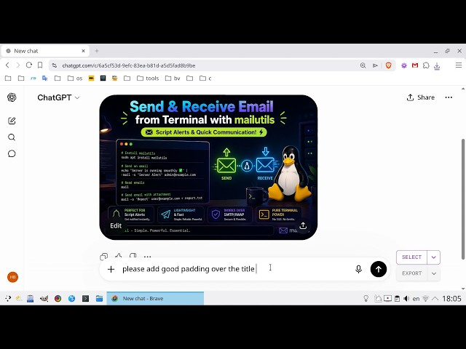The image size is (466, 349).
Task: Open the volume control in system tray
Action: (406, 299)
